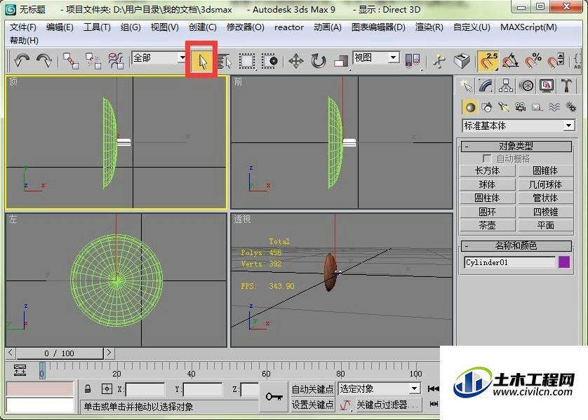Open the 修改器(O) menu
Screen dimensions: 588x420
(246, 27)
